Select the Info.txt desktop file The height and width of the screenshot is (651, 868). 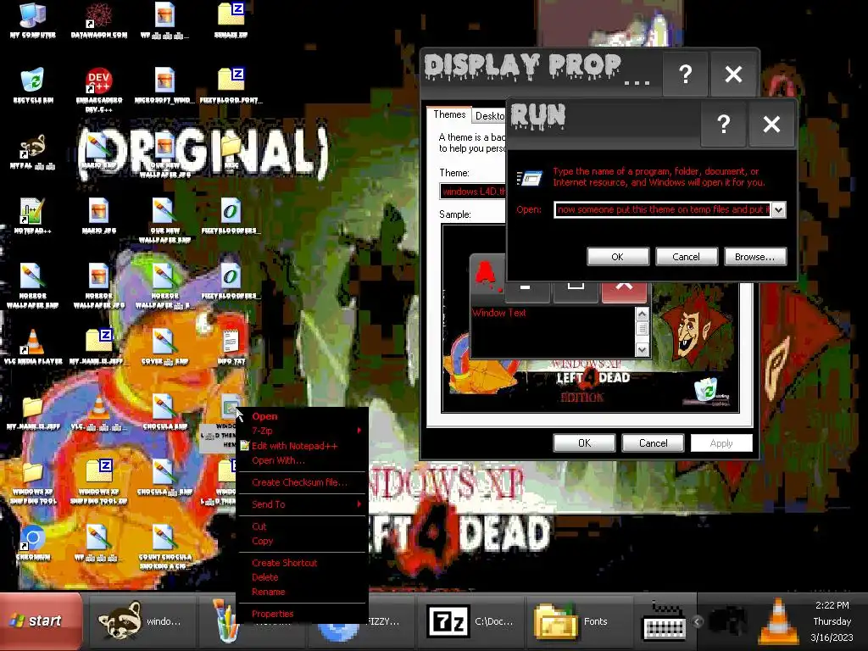(231, 347)
